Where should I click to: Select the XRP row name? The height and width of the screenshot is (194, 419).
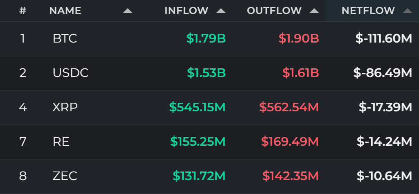tap(65, 107)
